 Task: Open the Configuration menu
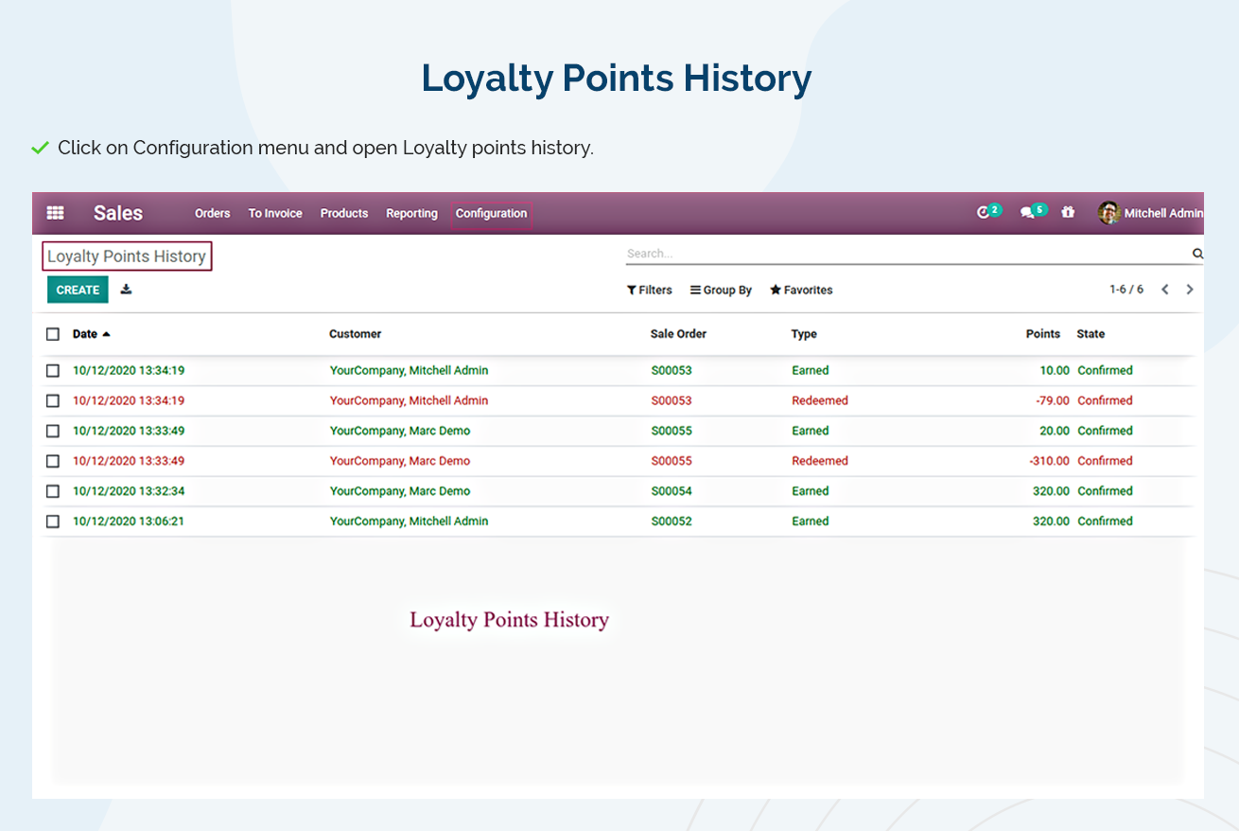click(491, 213)
